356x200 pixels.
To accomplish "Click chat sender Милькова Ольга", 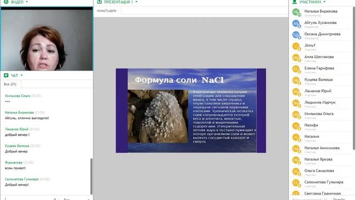I will [x=17, y=96].
